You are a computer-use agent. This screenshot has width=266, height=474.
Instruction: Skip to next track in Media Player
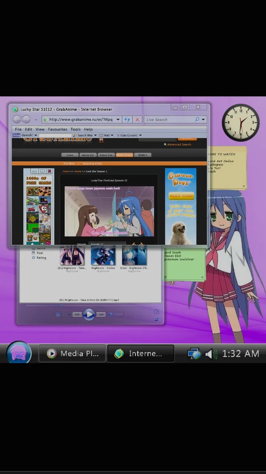pyautogui.click(x=100, y=315)
